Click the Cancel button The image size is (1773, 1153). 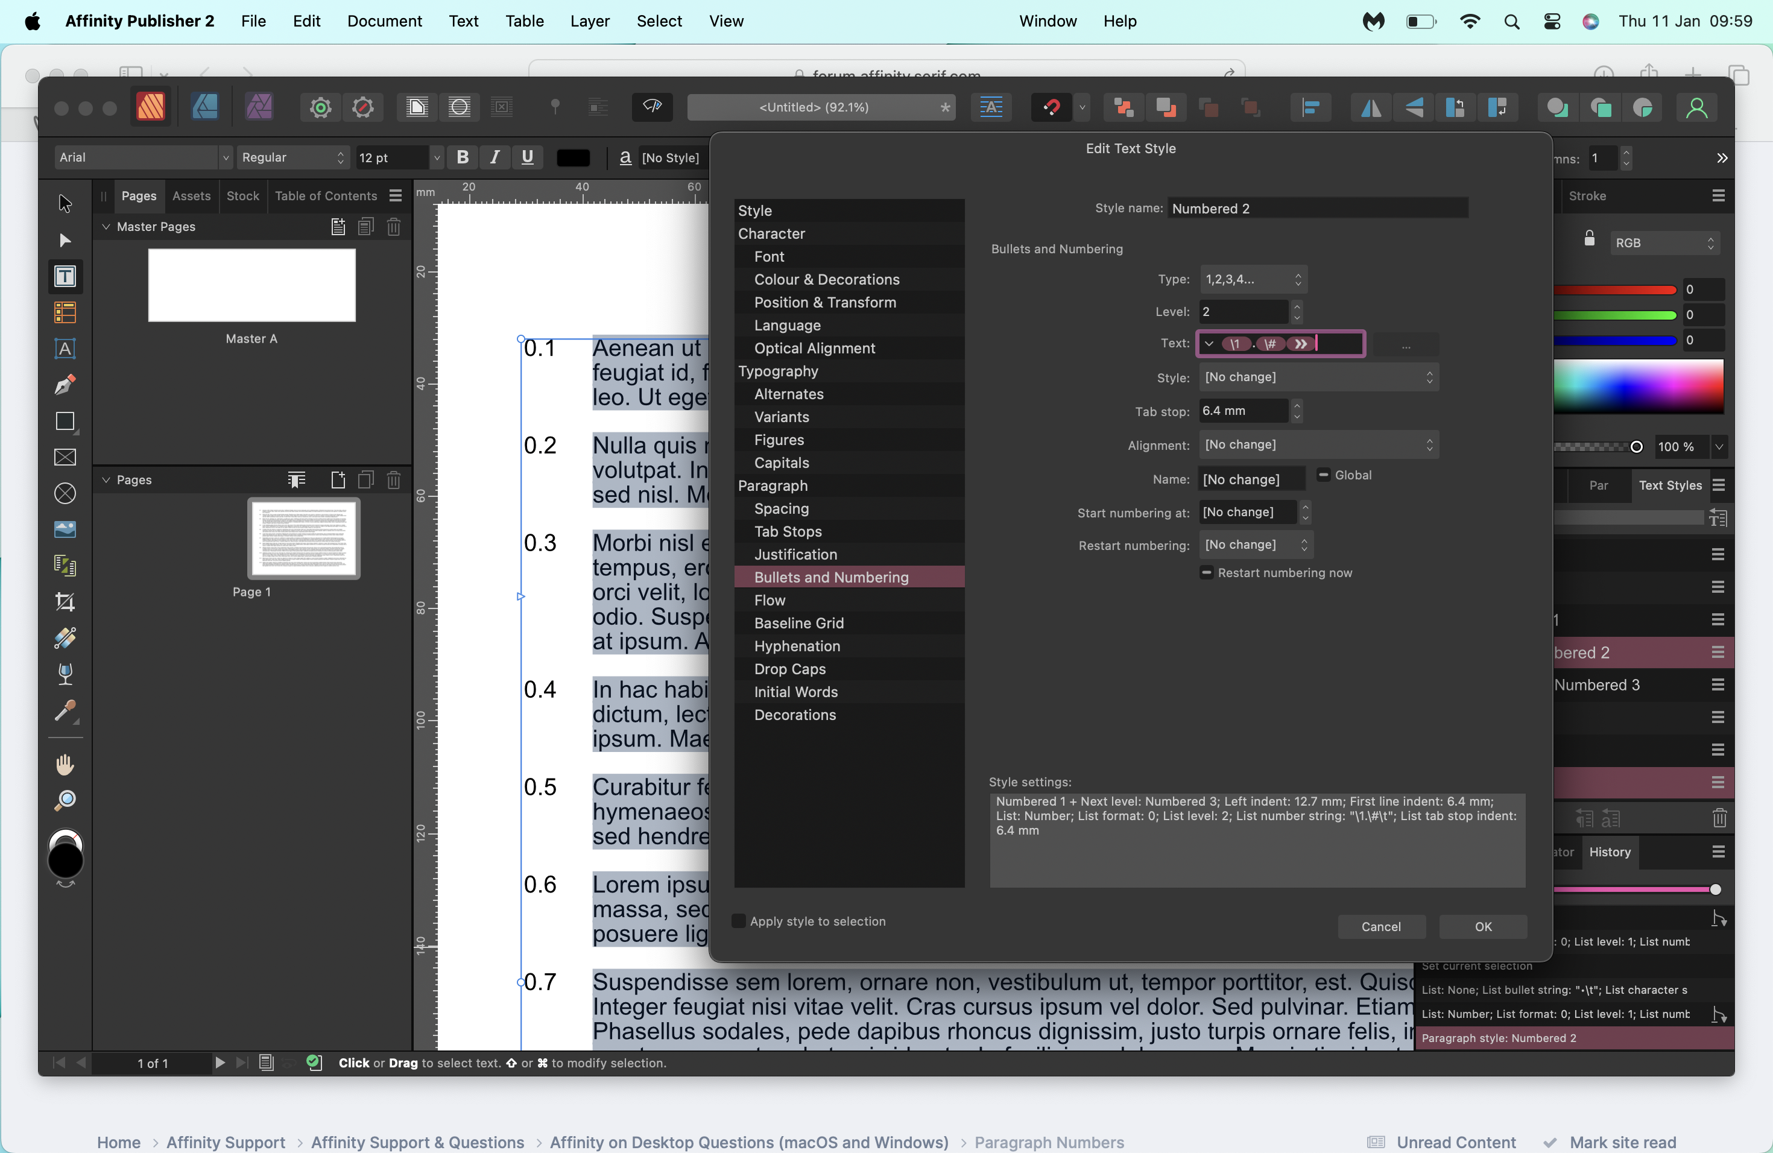tap(1381, 927)
